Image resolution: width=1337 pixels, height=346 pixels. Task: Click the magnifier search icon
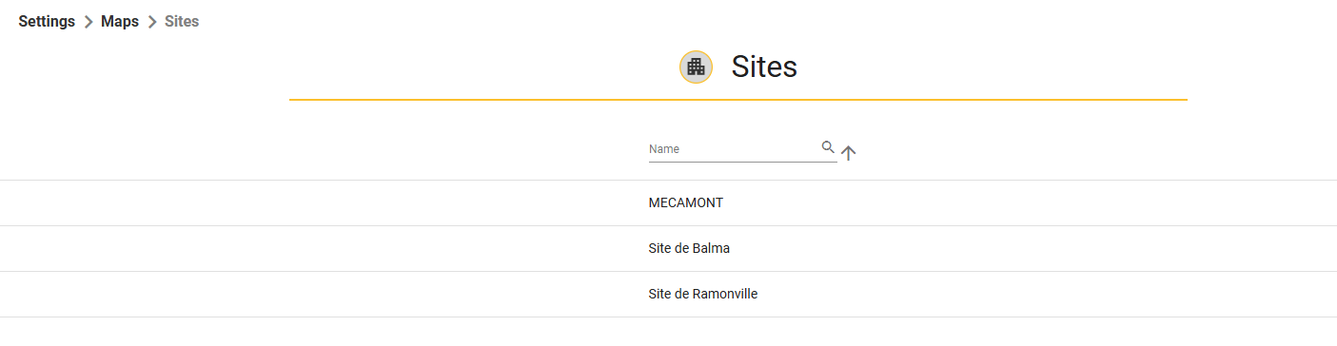pos(828,147)
